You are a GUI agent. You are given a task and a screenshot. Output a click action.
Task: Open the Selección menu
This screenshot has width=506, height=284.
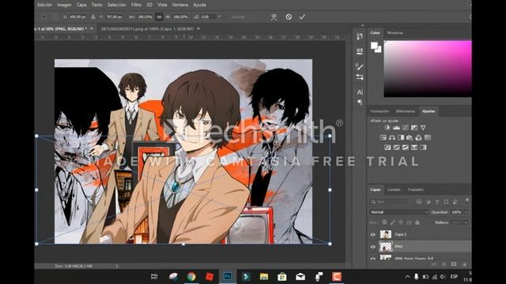(x=116, y=5)
